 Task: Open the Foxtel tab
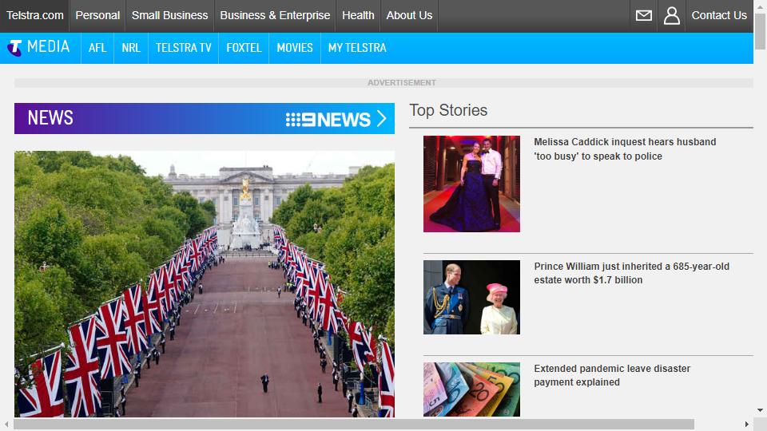pyautogui.click(x=244, y=48)
